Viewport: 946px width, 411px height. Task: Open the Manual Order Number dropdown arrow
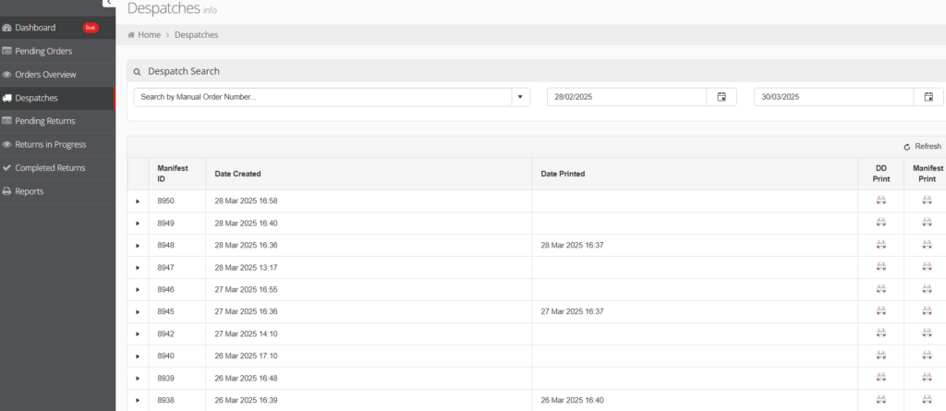[x=520, y=97]
